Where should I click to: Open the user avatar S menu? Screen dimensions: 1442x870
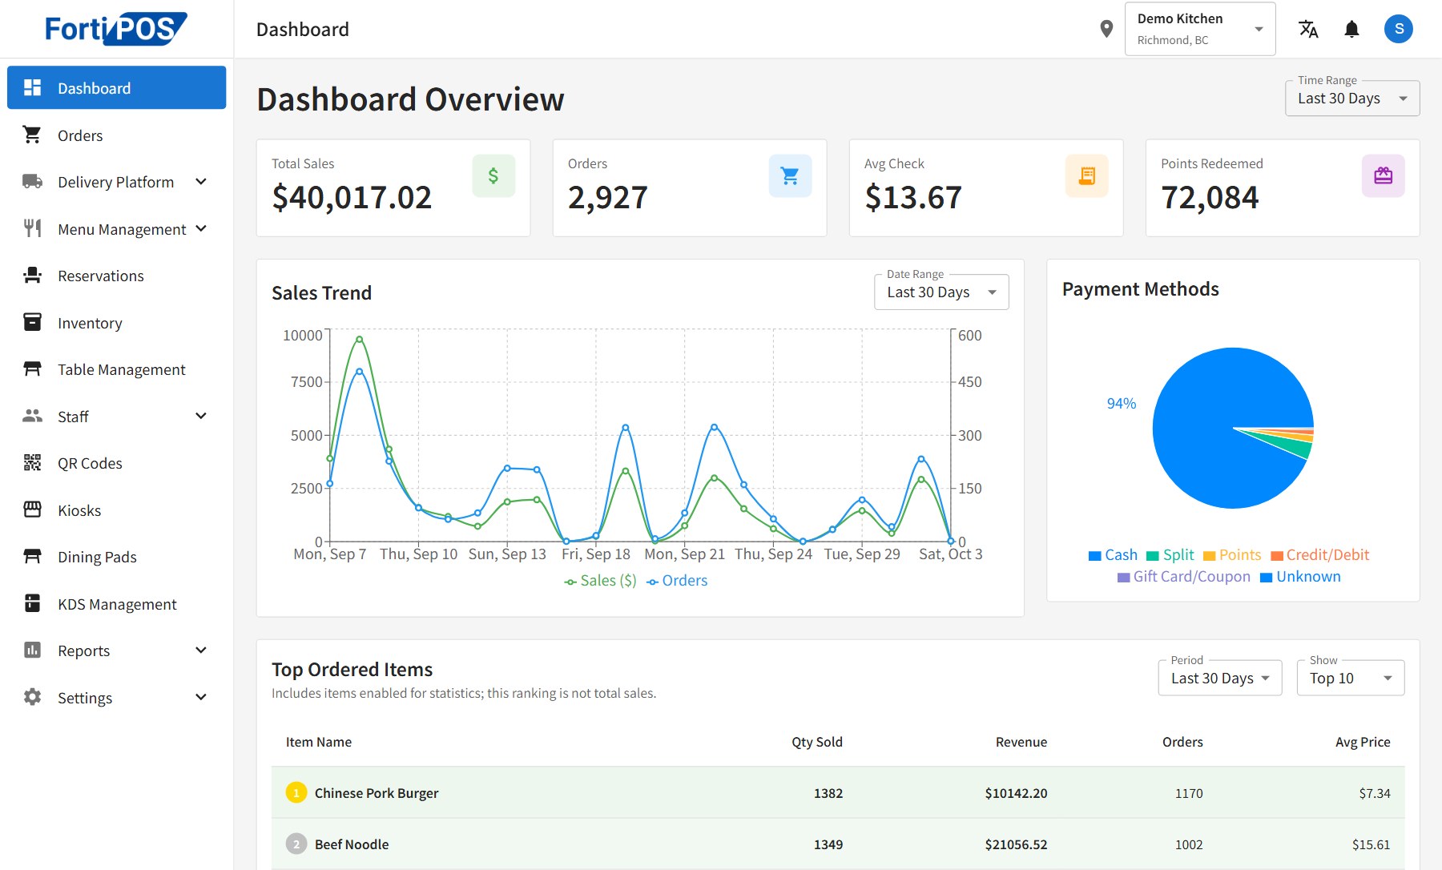[1399, 29]
